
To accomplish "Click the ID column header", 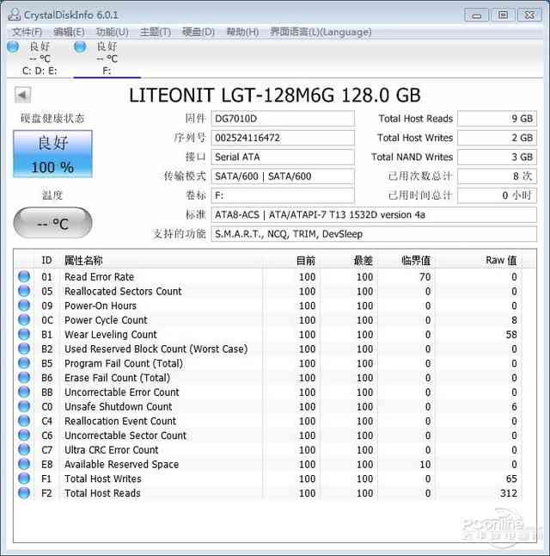I will (x=46, y=260).
